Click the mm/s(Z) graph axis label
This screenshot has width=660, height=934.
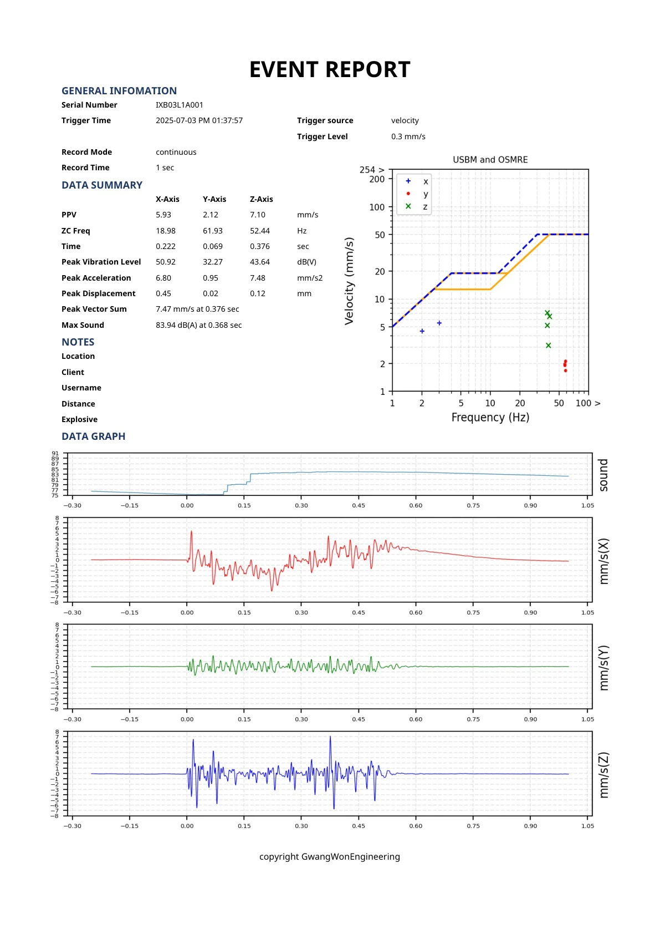(x=603, y=775)
